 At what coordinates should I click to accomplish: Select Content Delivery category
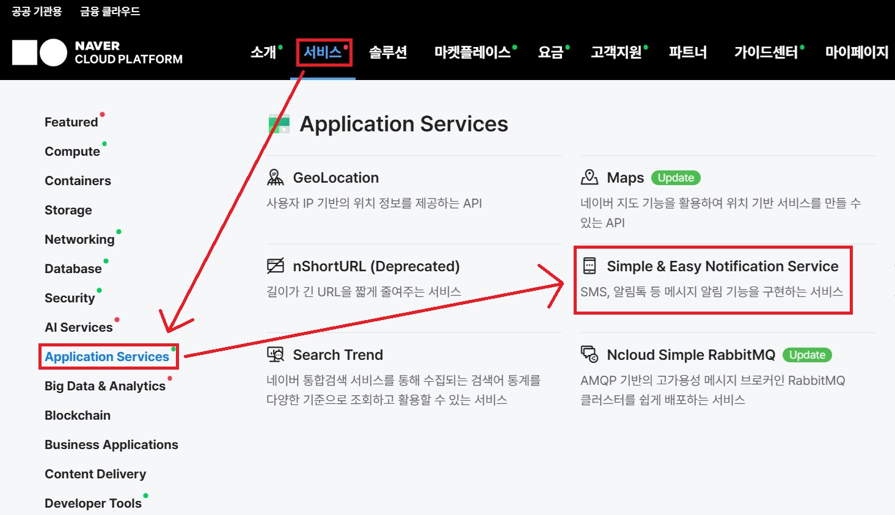pyautogui.click(x=95, y=474)
